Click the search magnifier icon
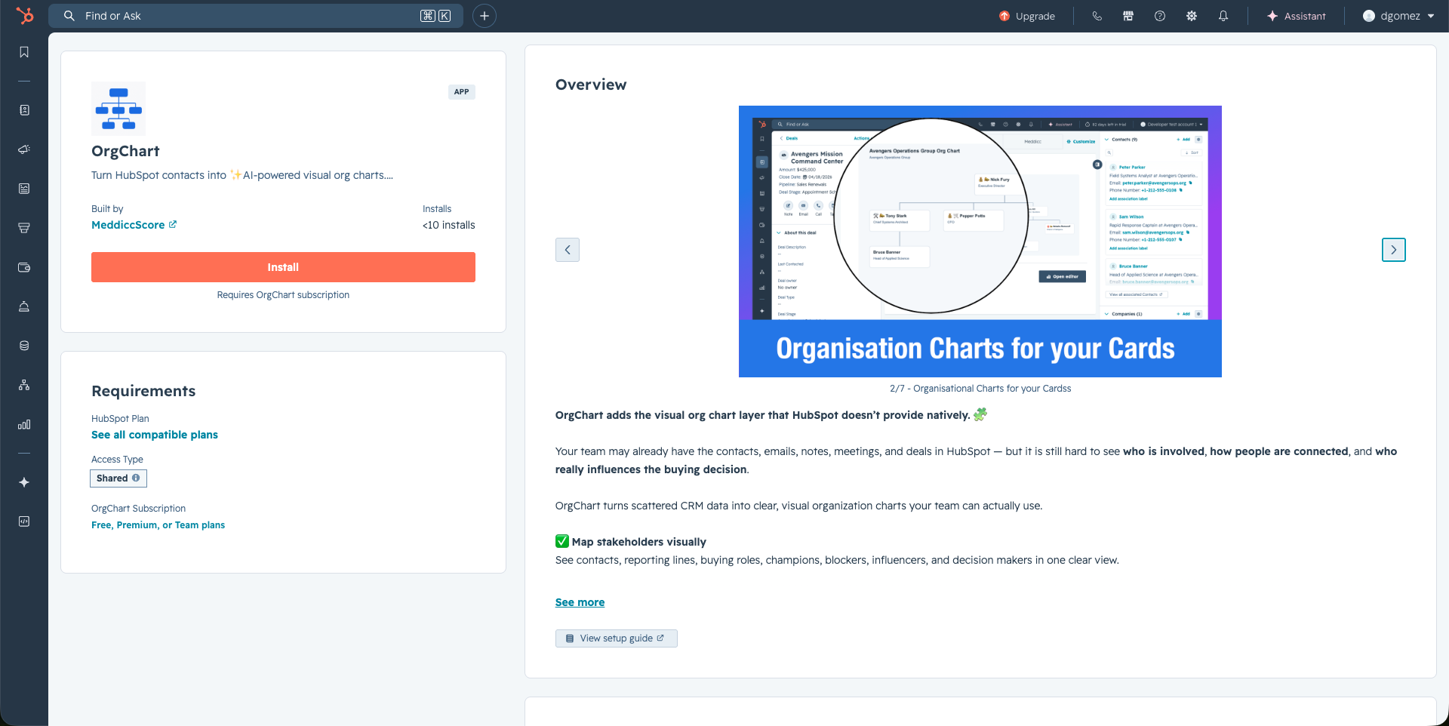The width and height of the screenshot is (1449, 726). click(69, 16)
